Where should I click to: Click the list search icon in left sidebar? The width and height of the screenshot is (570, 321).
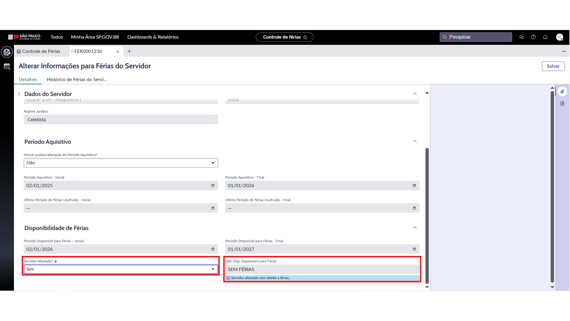tap(7, 67)
